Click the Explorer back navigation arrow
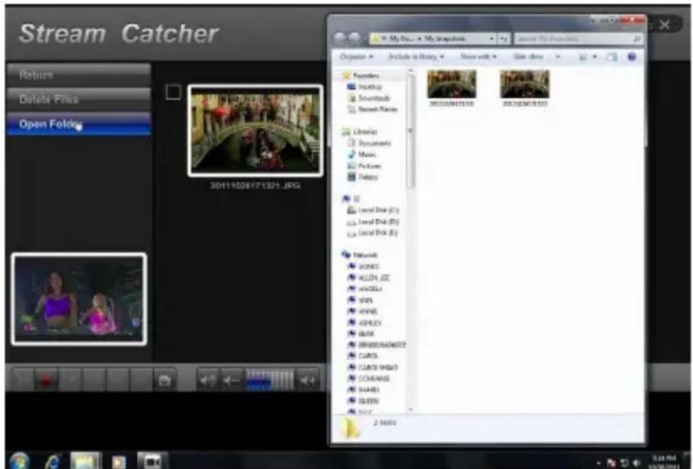Screen dimensions: 693x469 341,39
